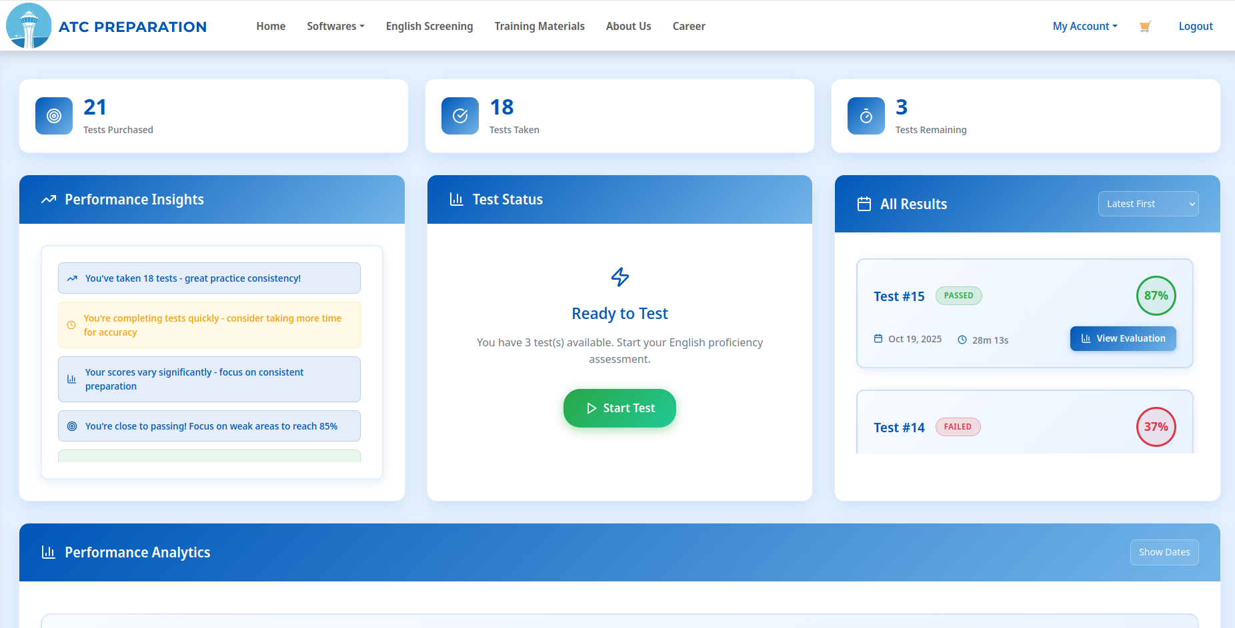
Task: Click the Test Status chart icon
Action: [457, 199]
